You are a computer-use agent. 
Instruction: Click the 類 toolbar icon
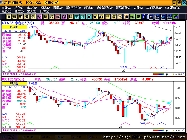pyautogui.click(x=51, y=17)
